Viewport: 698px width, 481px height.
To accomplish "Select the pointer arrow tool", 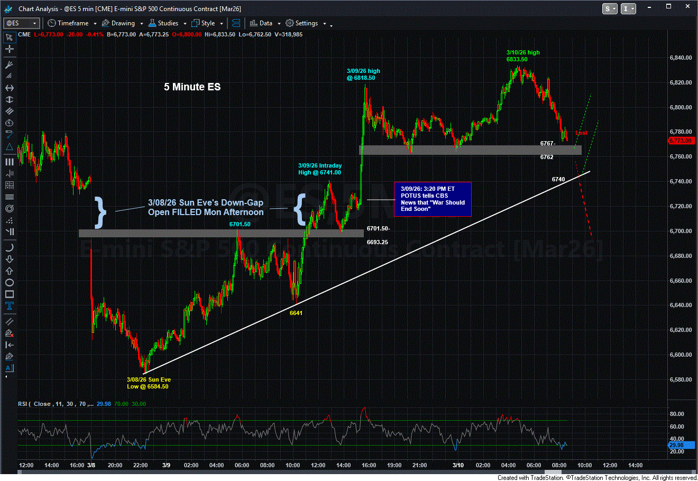I will coord(9,37).
